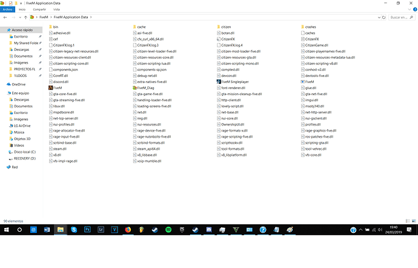
Task: Click the Buscar search field
Action: click(402, 18)
